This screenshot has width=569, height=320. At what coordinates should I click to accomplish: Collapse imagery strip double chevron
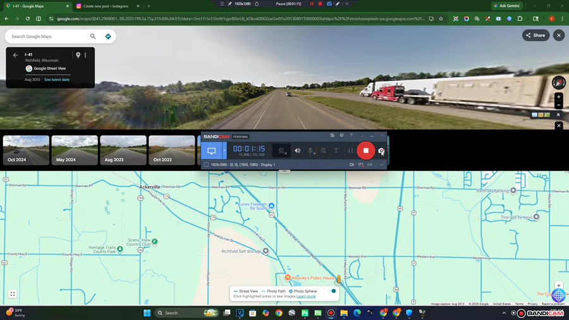[558, 114]
